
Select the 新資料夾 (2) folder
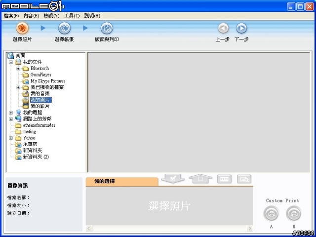(x=36, y=157)
